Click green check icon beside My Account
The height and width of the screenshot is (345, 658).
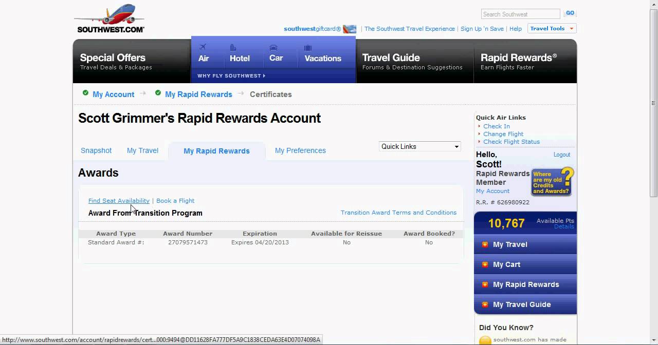tap(85, 93)
